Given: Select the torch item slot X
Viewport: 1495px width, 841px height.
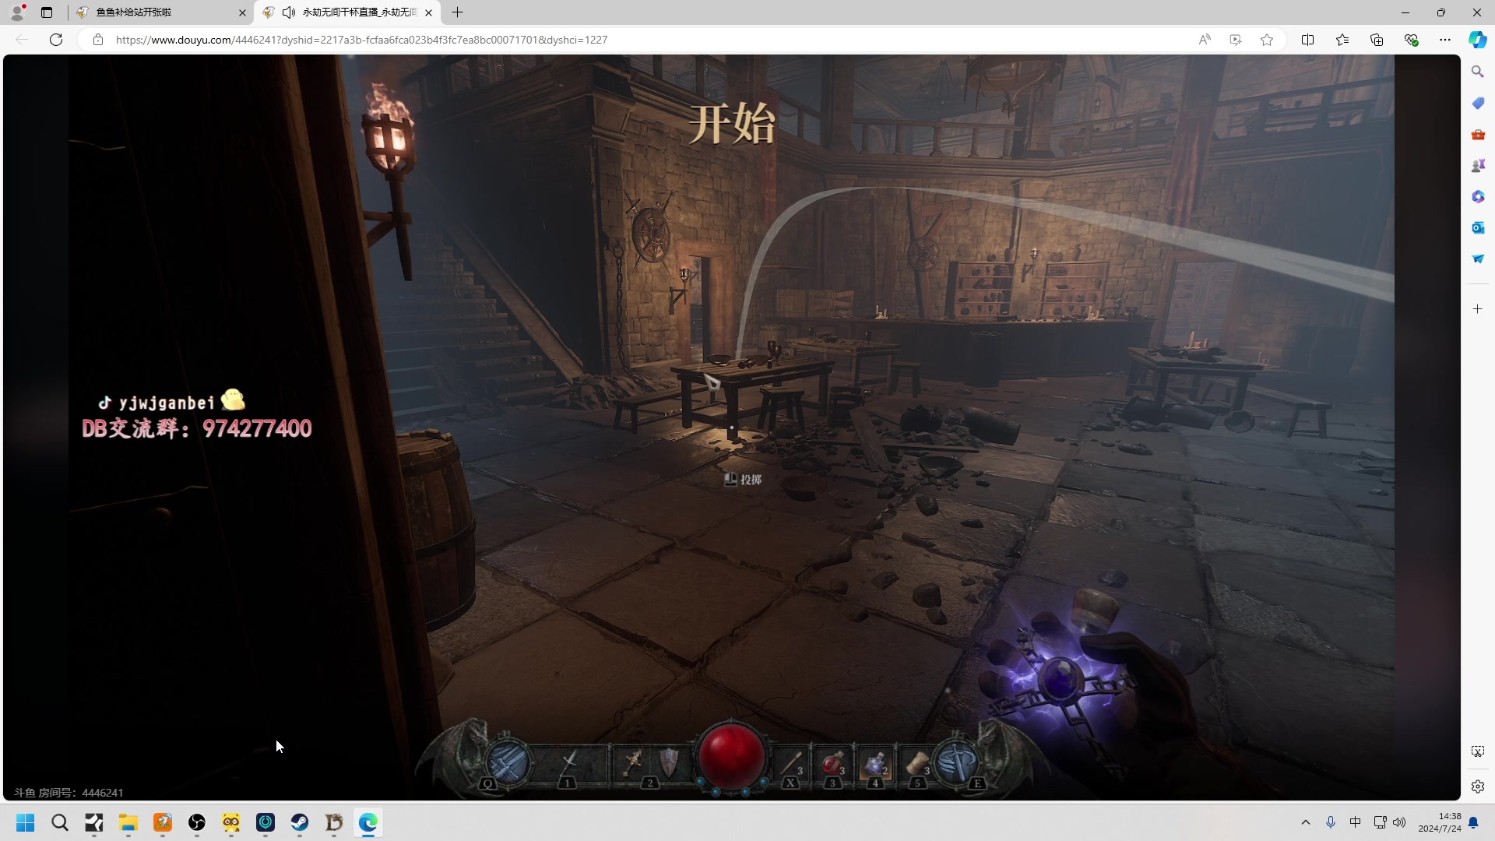Looking at the screenshot, I should click(x=791, y=763).
